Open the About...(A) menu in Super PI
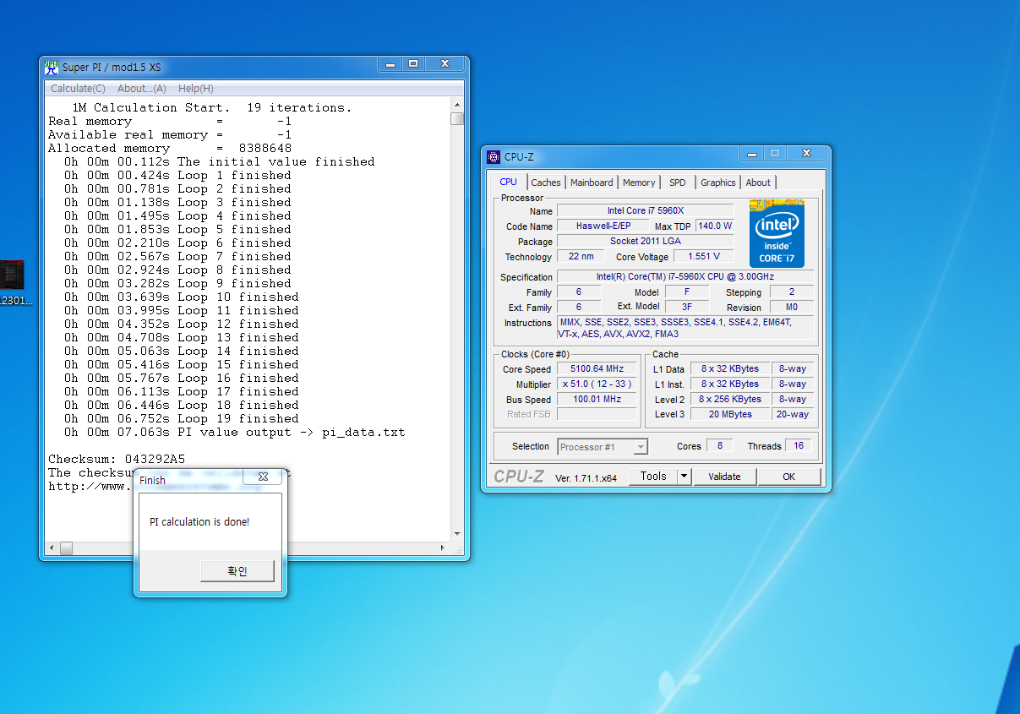 coord(141,89)
